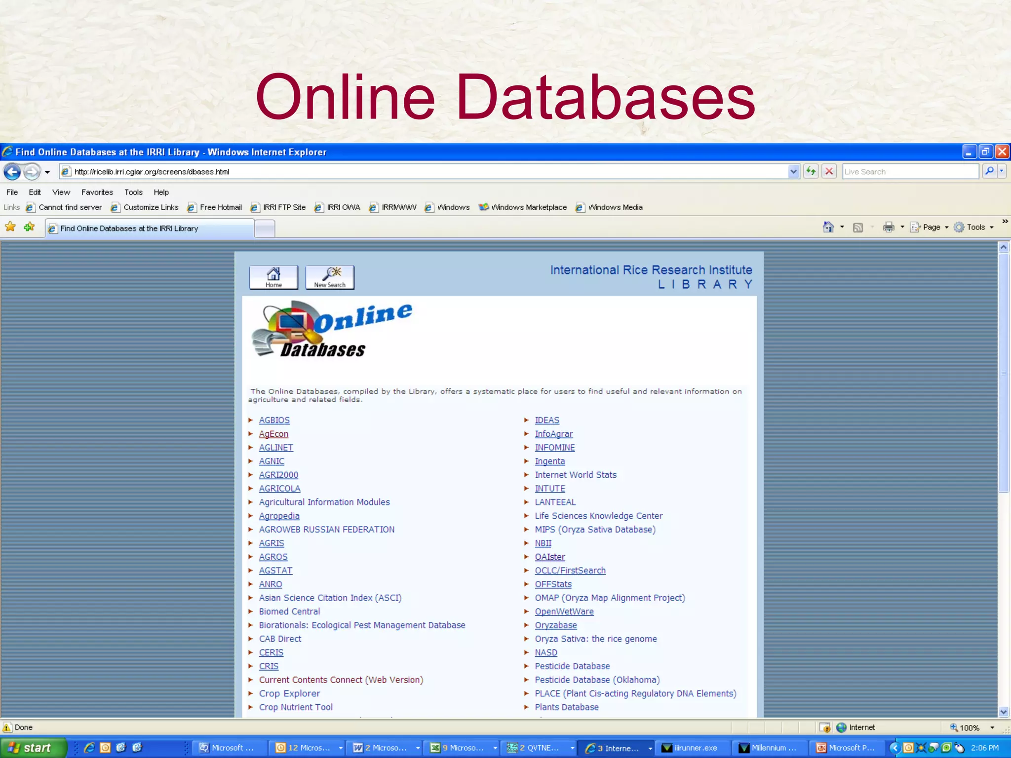Open the Edit menu
The image size is (1011, 758).
pos(35,192)
